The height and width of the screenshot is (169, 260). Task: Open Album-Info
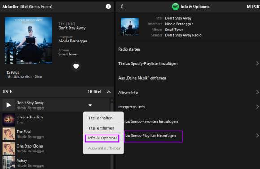(x=128, y=93)
